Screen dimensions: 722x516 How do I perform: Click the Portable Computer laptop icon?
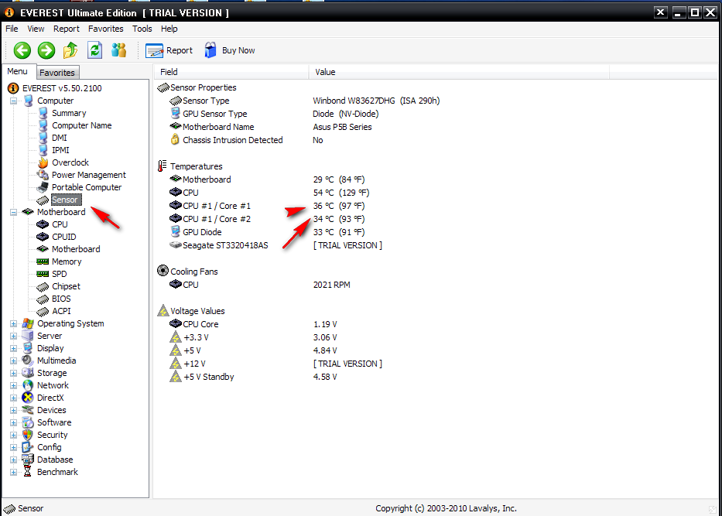point(43,187)
